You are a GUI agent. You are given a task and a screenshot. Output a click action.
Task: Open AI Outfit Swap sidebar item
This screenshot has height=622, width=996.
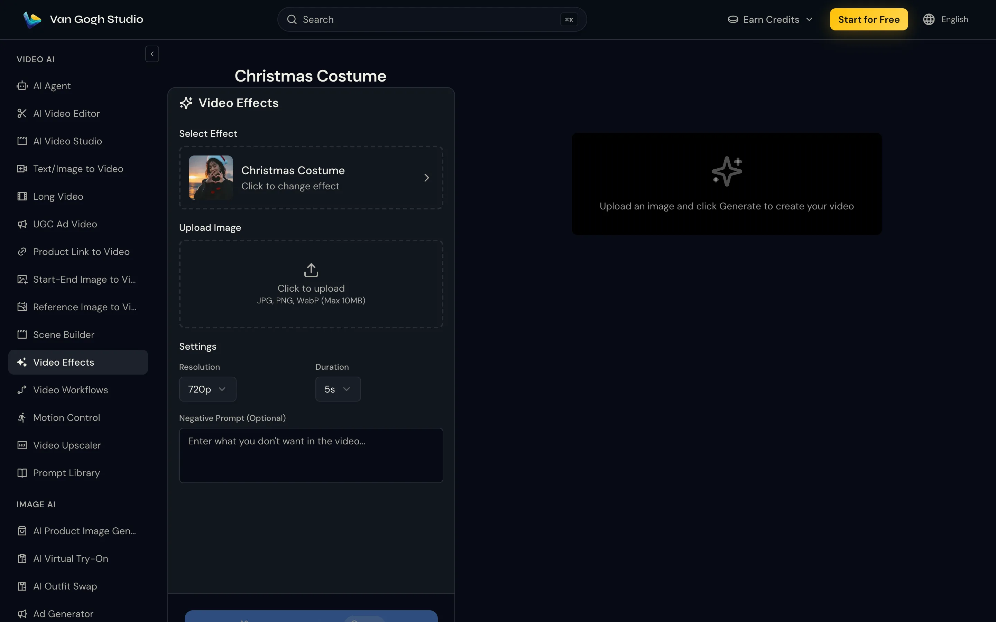point(78,586)
